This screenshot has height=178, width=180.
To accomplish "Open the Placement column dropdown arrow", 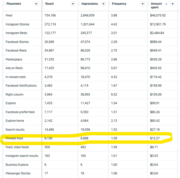I will 36,4.
